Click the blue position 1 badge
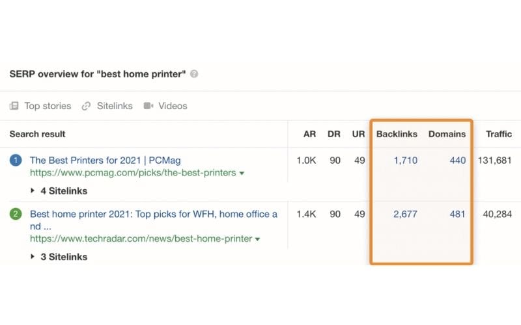521x325 pixels. click(x=16, y=160)
